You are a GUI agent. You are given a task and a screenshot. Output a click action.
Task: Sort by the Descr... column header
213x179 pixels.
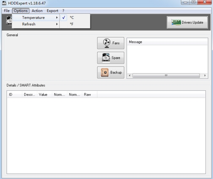click(29, 95)
